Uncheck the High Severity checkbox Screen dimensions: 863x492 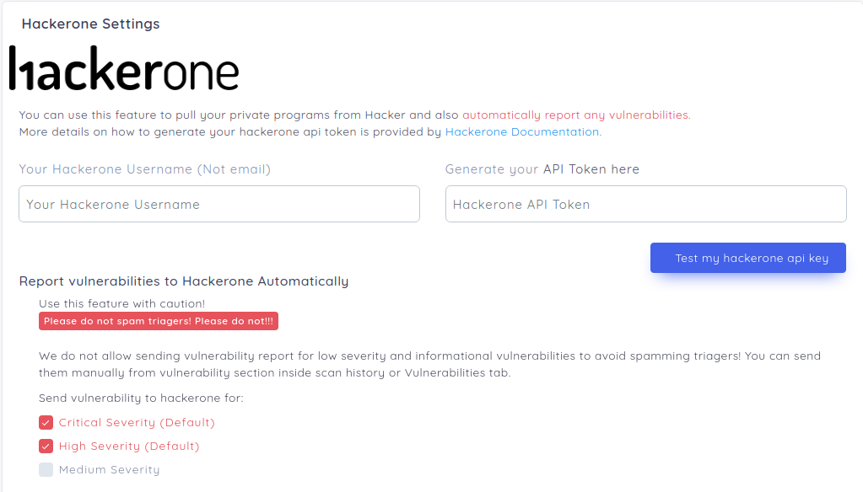click(x=46, y=447)
